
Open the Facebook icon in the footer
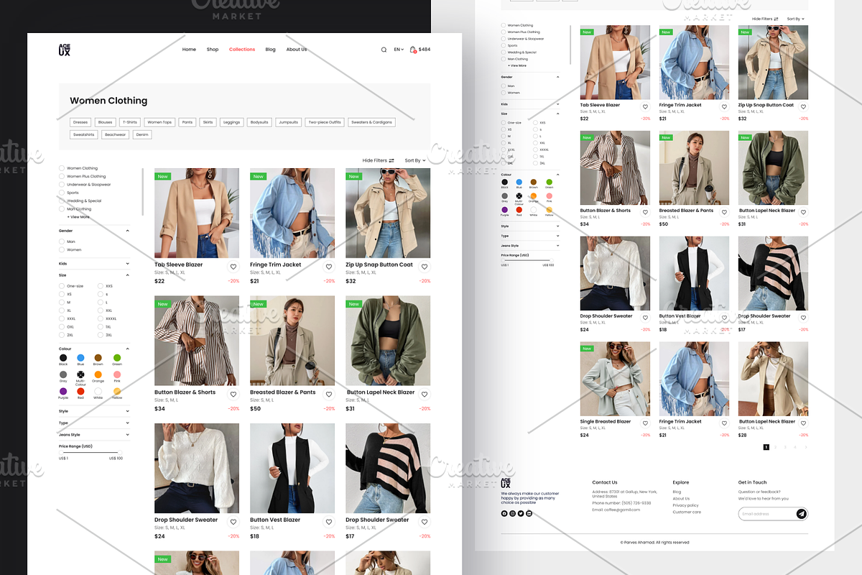tap(504, 513)
